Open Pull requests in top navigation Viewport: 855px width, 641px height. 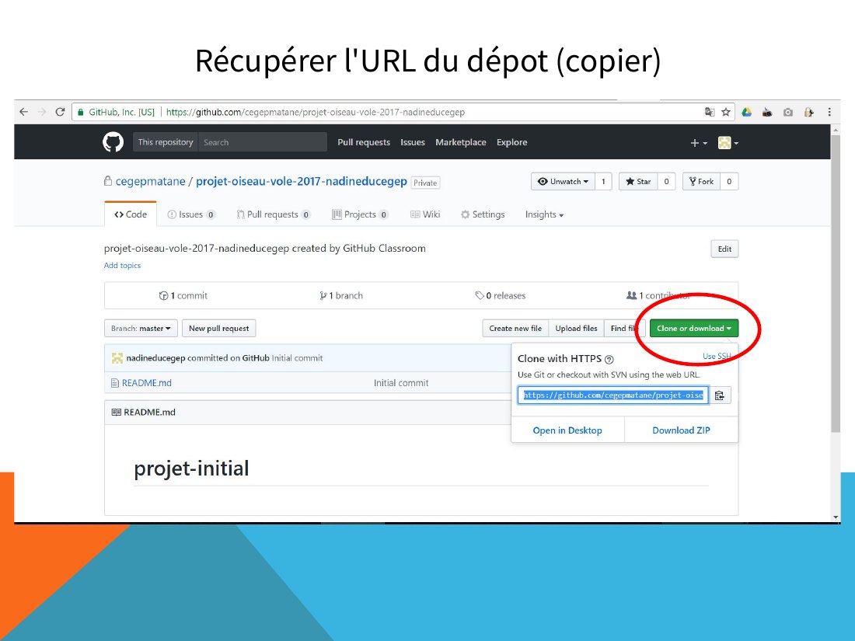364,142
